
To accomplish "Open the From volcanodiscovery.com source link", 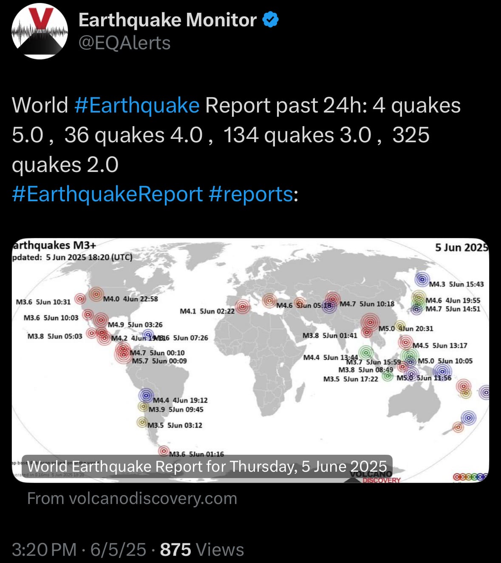I will tap(132, 498).
